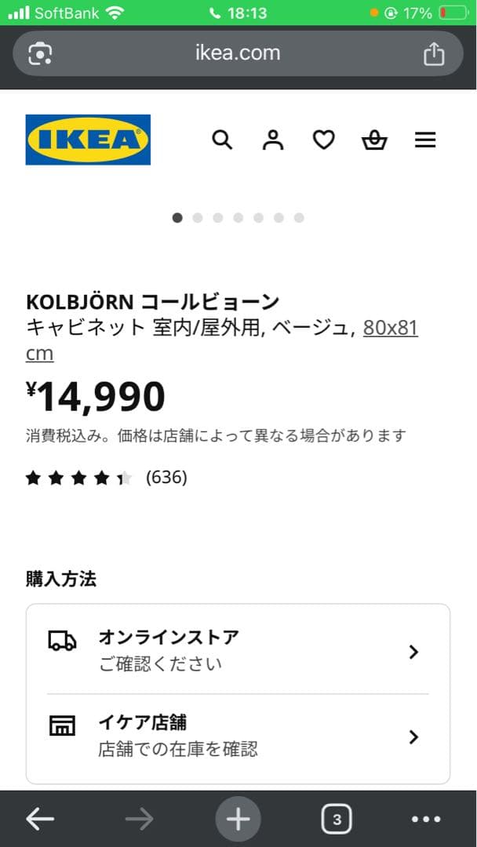Add item to wishlist via heart icon
Screen dimensions: 477x847
pyautogui.click(x=323, y=140)
